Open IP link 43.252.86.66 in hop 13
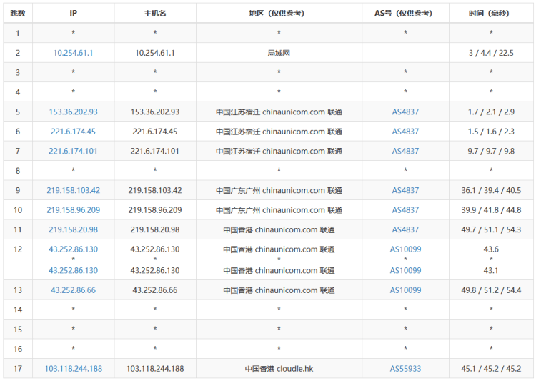Viewport: 536px width, 381px height. tap(73, 290)
